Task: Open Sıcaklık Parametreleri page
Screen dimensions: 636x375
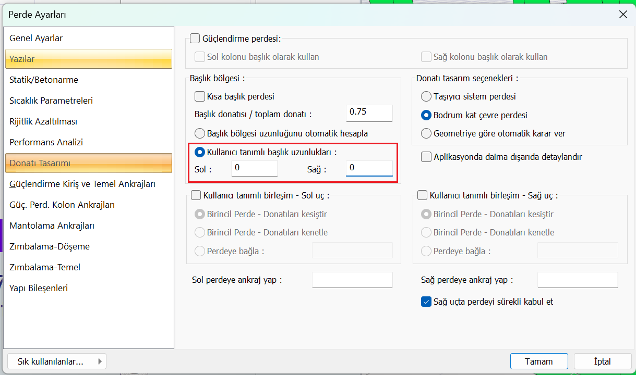Action: click(x=89, y=101)
